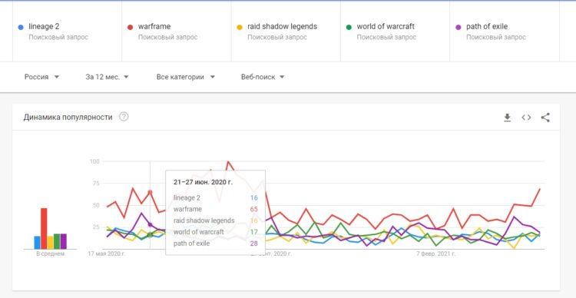
Task: Select the red dot beside warframe
Action: [130, 27]
